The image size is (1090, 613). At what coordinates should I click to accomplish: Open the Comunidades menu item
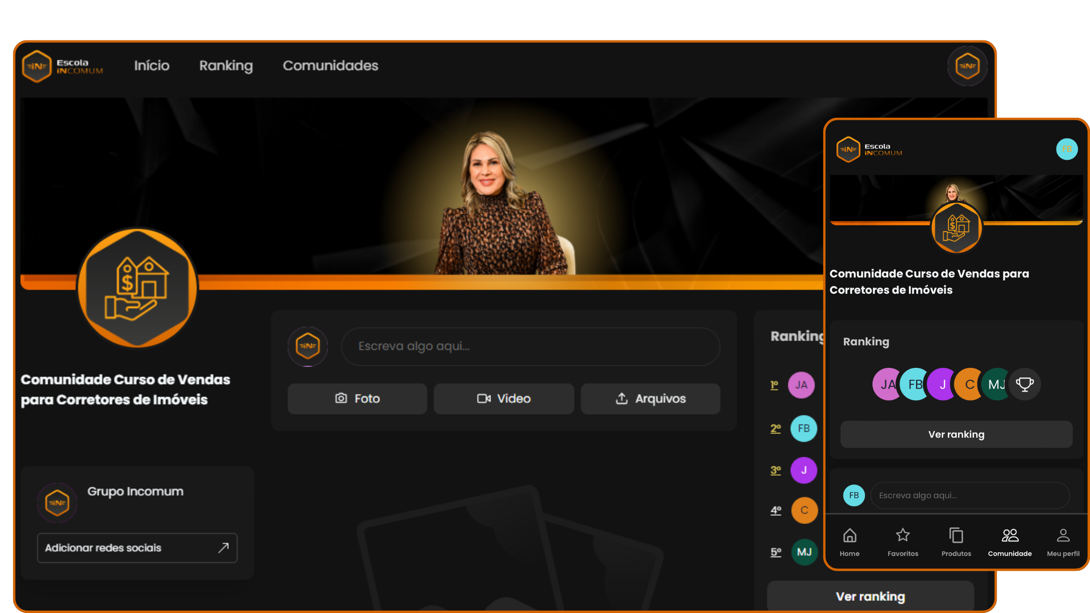[x=330, y=66]
